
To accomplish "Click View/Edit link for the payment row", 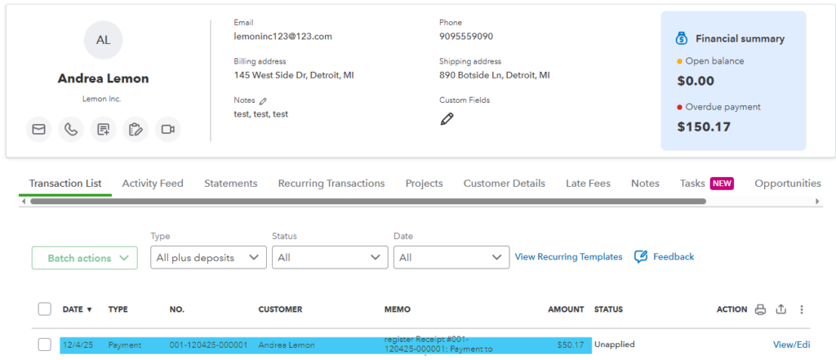I will 791,344.
